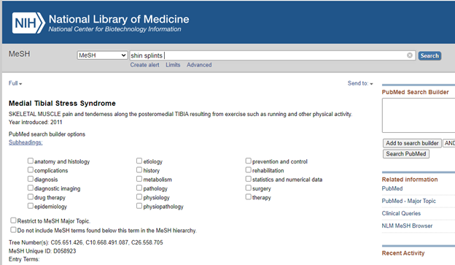Open the Advanced search link
The height and width of the screenshot is (265, 455).
pyautogui.click(x=199, y=65)
